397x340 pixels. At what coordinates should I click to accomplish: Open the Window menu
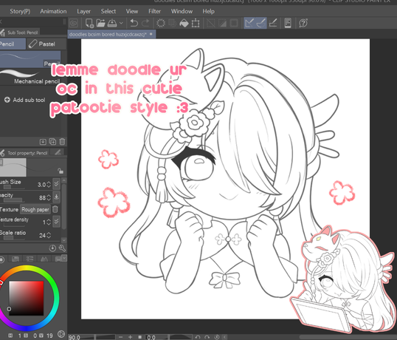point(182,11)
